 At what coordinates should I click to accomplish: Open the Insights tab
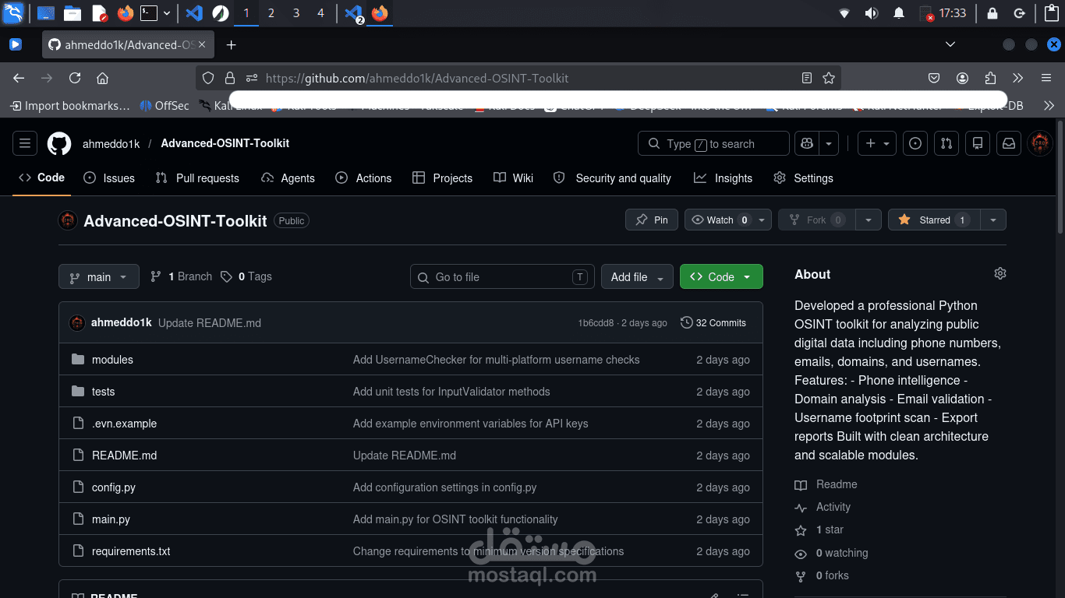point(724,178)
